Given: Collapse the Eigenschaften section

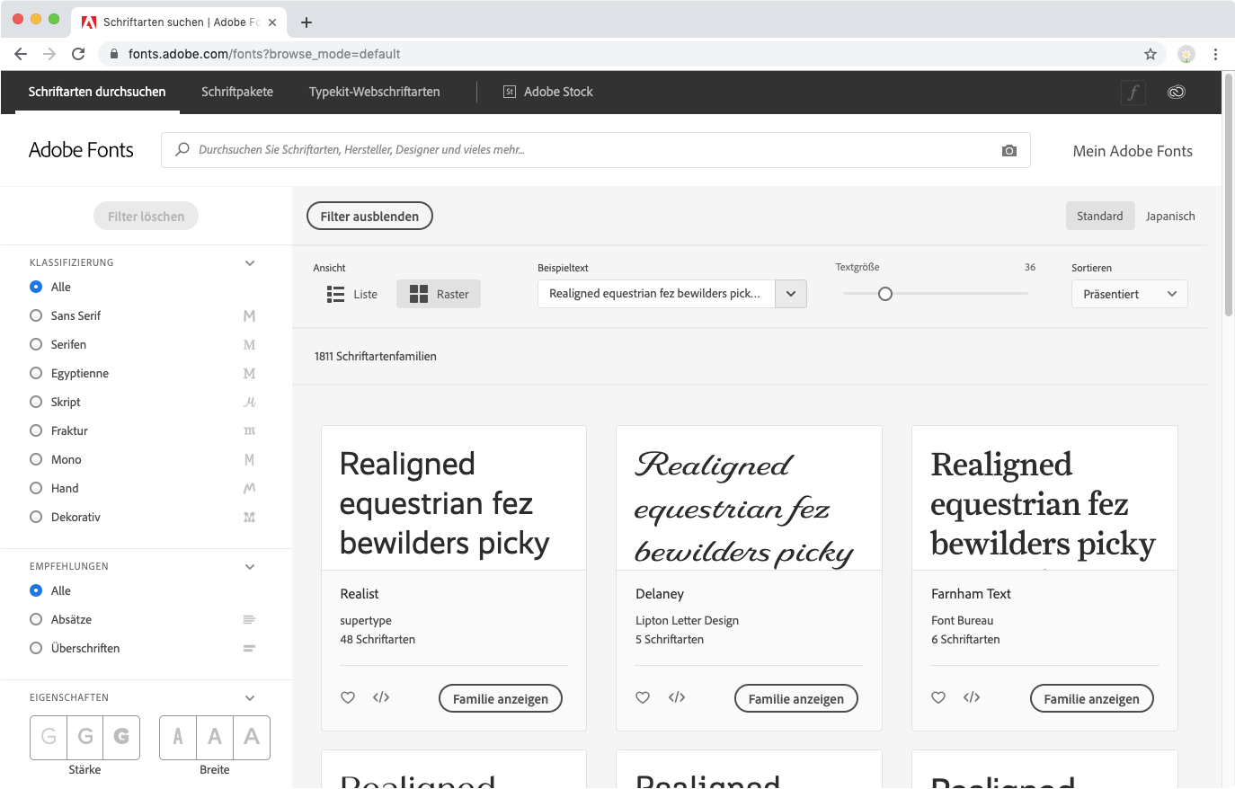Looking at the screenshot, I should point(250,698).
